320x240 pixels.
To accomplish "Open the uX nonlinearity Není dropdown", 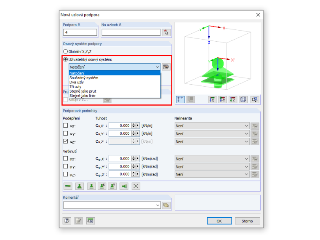I will click(212, 126).
